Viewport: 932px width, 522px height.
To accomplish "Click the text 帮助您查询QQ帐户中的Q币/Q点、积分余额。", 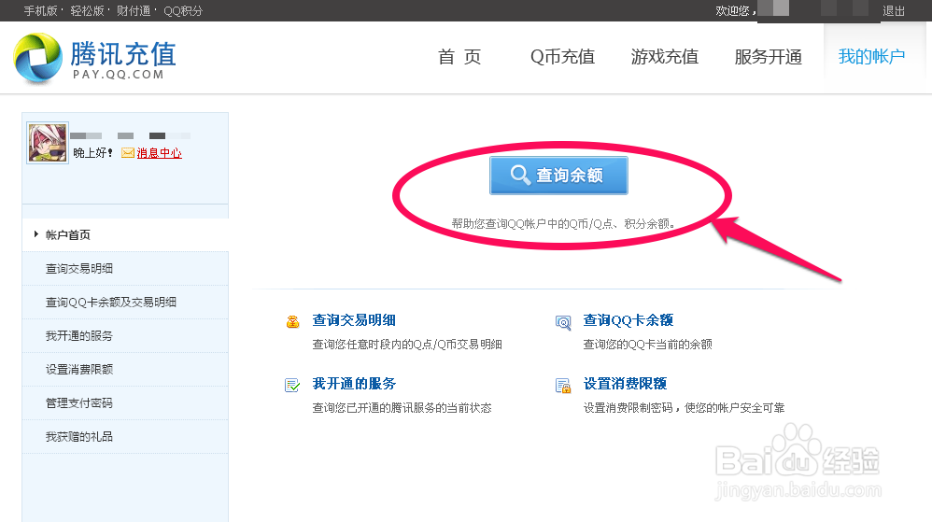I will click(x=563, y=224).
